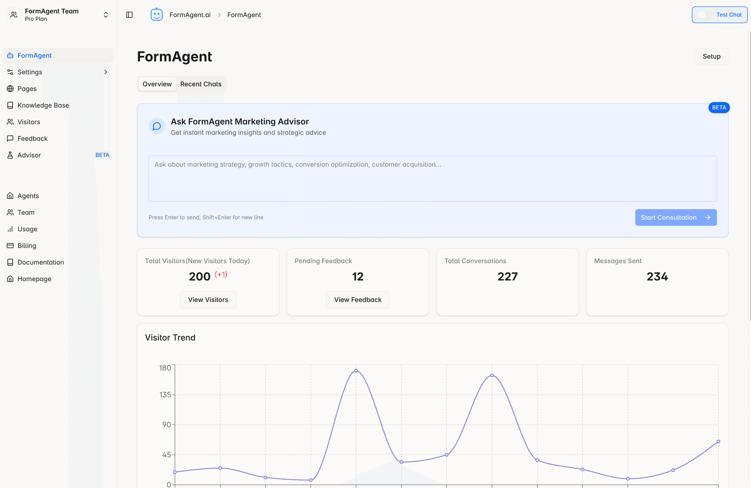This screenshot has width=751, height=488.
Task: Open Feedback in the sidebar
Action: click(x=58, y=139)
